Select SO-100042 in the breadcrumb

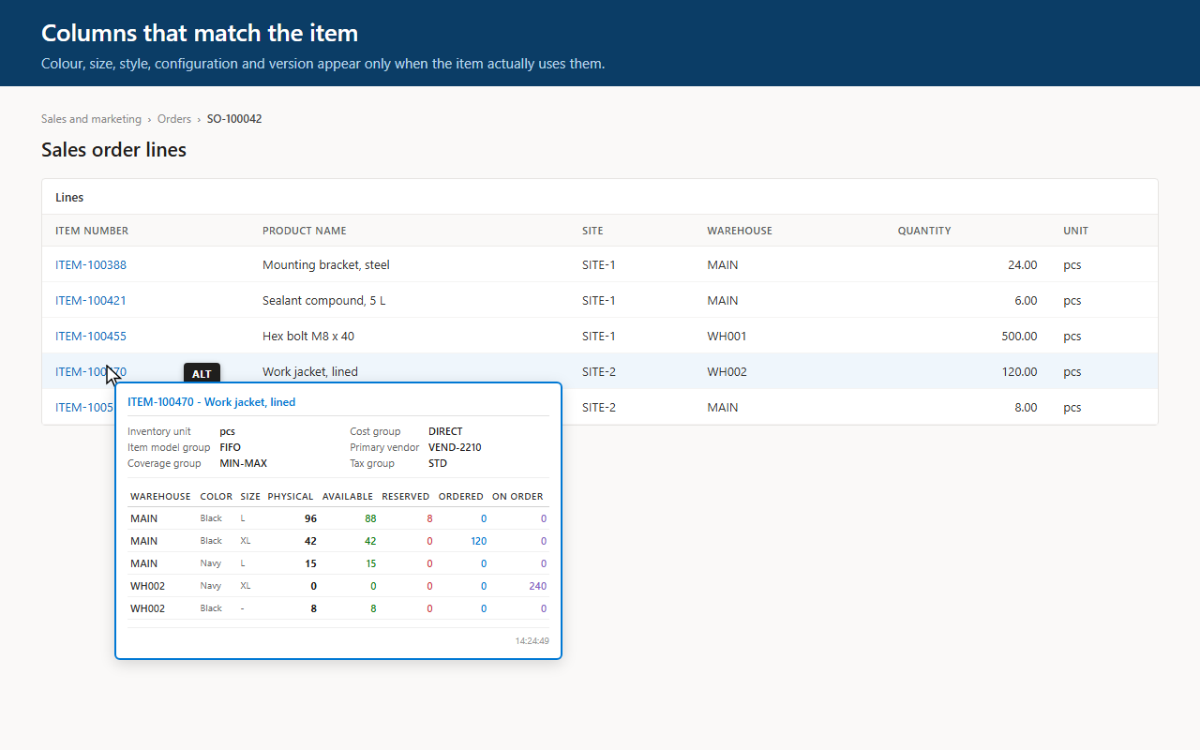(x=234, y=119)
